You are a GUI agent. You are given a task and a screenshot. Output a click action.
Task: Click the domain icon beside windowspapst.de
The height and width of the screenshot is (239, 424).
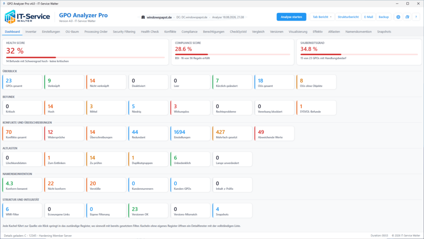point(143,17)
